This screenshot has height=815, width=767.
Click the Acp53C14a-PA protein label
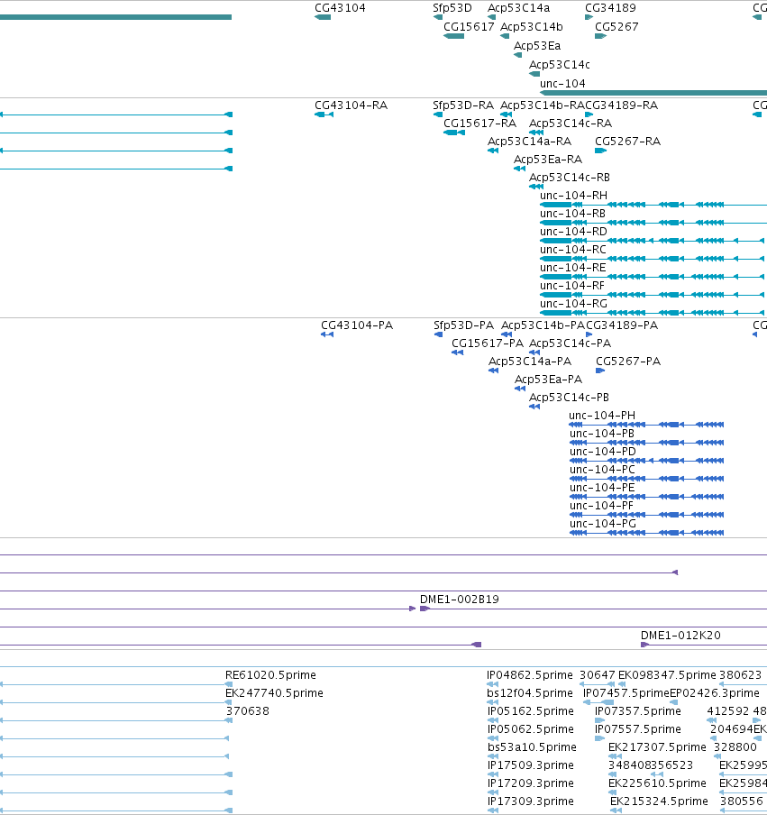tap(530, 362)
